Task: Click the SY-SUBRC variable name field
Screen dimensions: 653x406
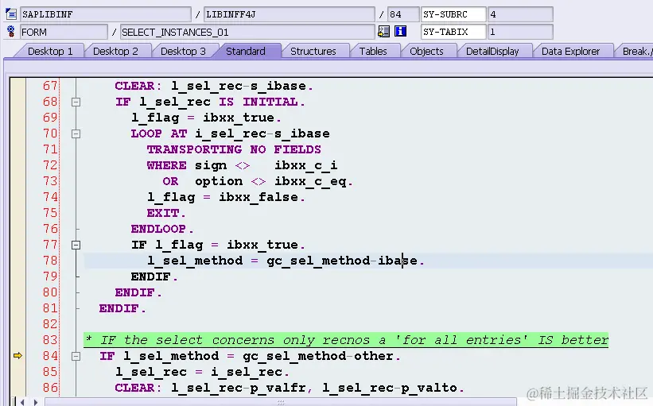Action: coord(453,14)
